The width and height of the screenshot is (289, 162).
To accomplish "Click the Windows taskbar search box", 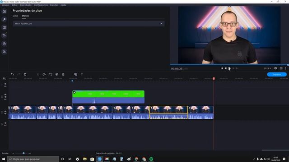I will pos(33,159).
